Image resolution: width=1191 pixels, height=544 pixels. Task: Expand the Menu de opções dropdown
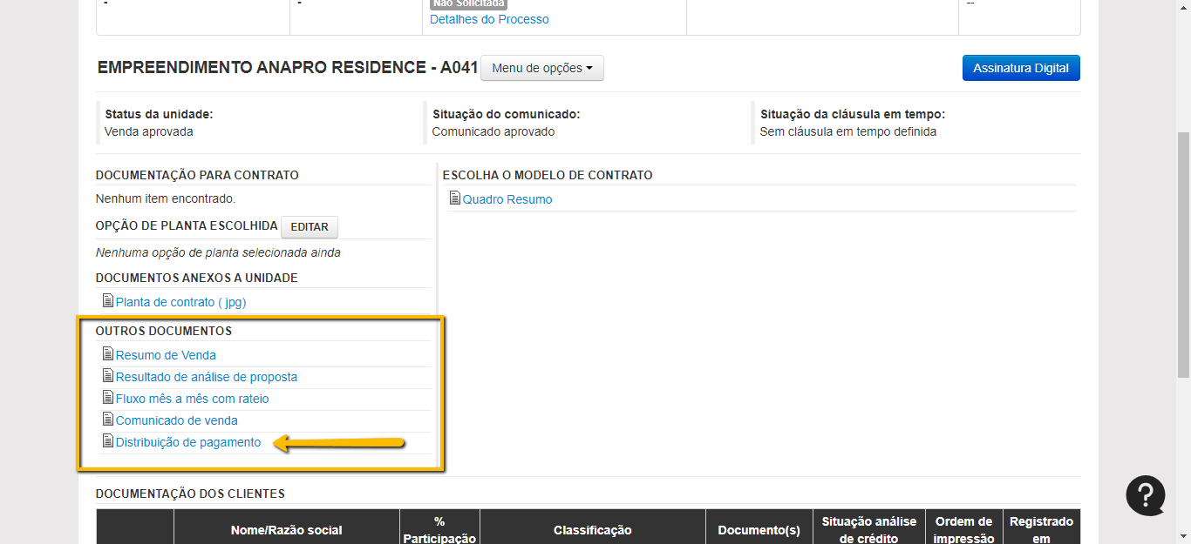541,68
